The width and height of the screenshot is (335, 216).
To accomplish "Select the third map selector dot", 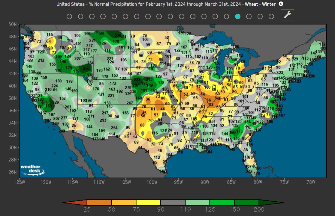I will [92, 16].
